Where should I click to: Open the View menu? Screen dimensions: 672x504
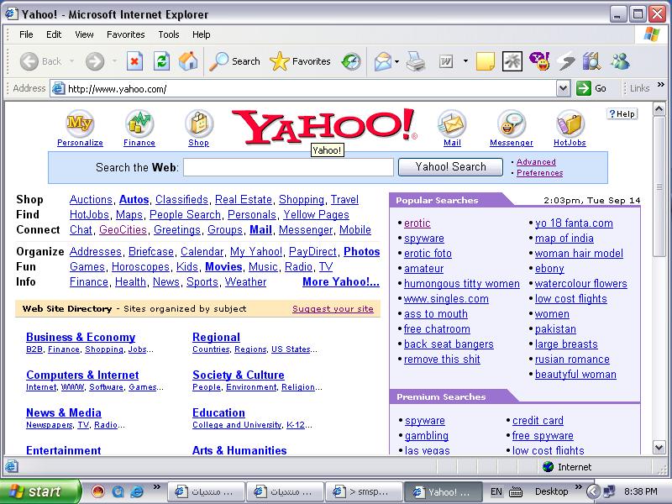(84, 34)
